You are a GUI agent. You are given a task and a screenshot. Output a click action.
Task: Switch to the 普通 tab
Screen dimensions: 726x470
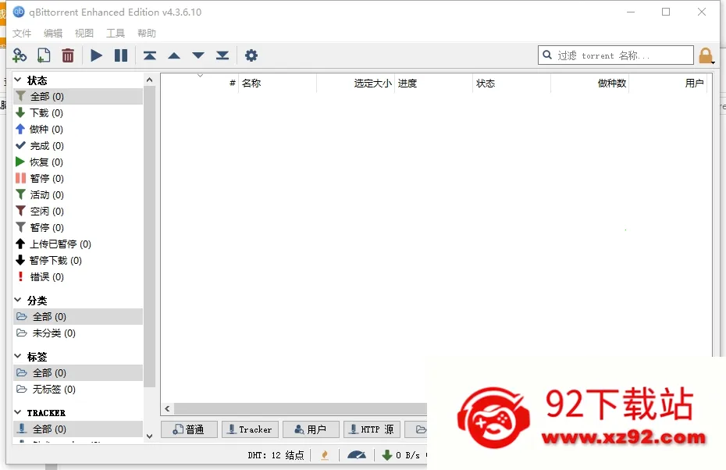click(189, 429)
